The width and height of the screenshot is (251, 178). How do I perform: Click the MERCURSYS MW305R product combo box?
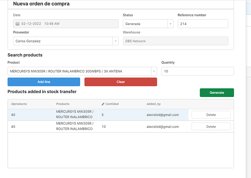82,71
